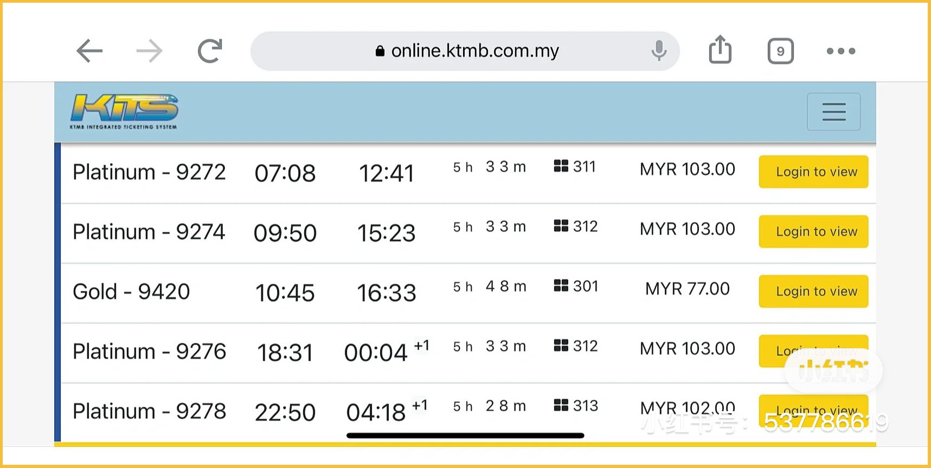This screenshot has width=931, height=468.
Task: Expand the hamburger navigation menu
Action: click(x=833, y=112)
